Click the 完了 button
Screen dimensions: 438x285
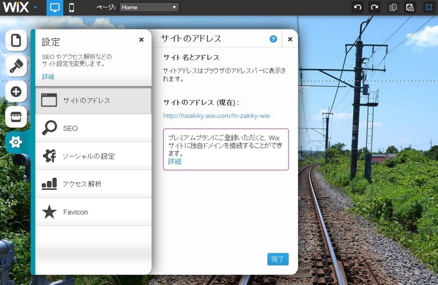(278, 259)
